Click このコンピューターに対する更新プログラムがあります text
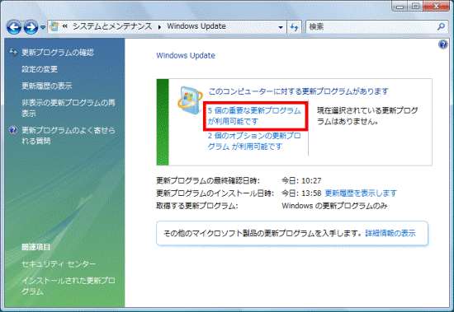 tap(298, 91)
